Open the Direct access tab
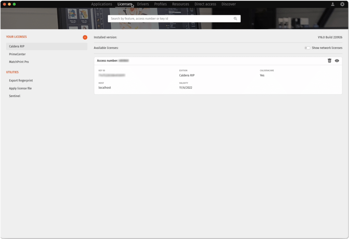The width and height of the screenshot is (349, 239). (205, 4)
